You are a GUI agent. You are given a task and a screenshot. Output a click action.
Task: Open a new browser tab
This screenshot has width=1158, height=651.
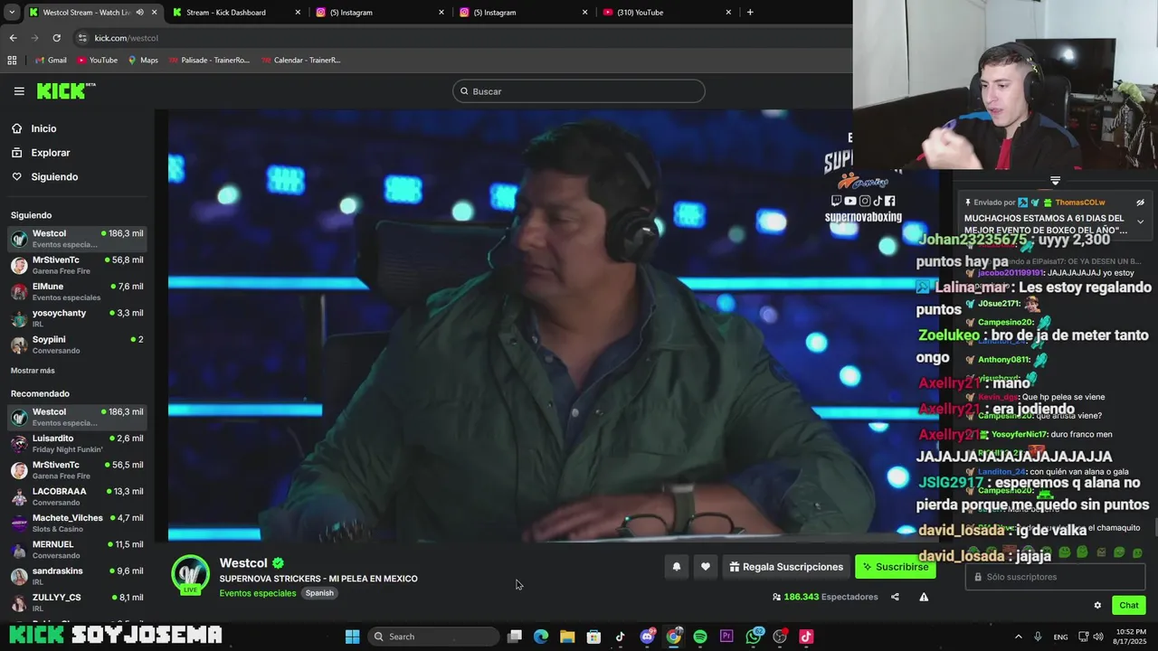pos(750,12)
